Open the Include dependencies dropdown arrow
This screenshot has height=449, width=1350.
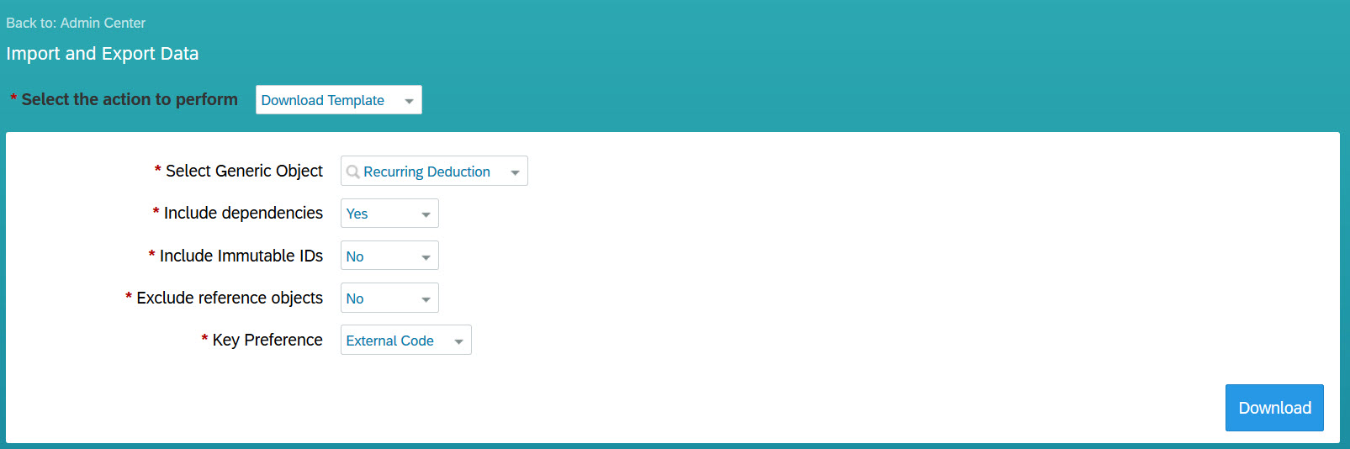coord(426,214)
